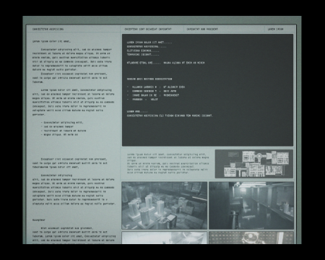This screenshot has width=325, height=260.
Task: Open the city model camera image
Action: click(165, 205)
